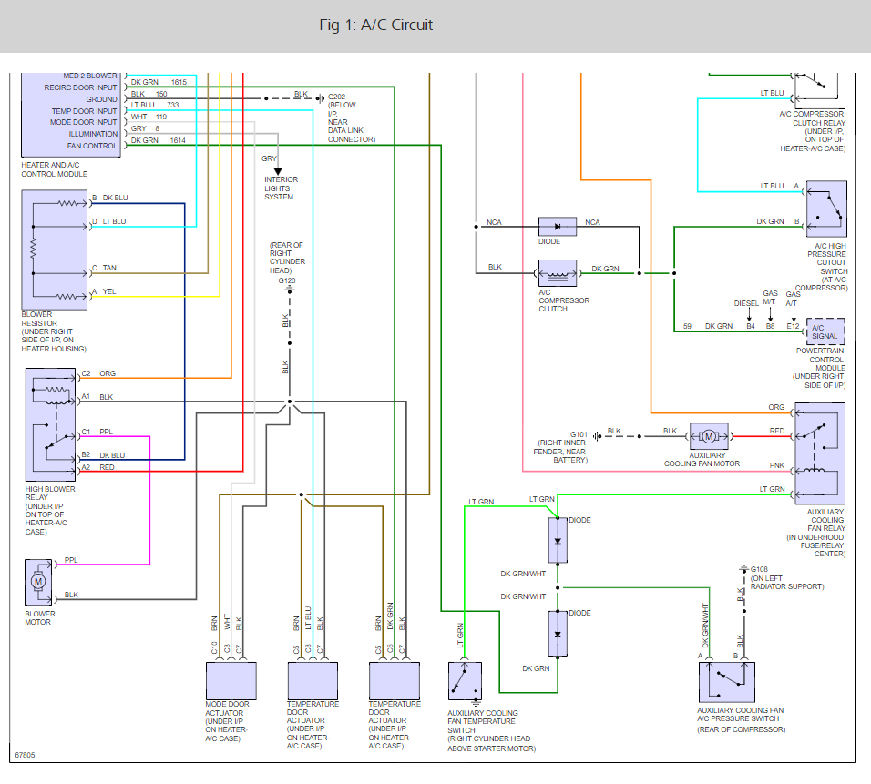
Task: Click the 'AUXILIARY COOLING FAN MOTOR' caption
Action: pyautogui.click(x=702, y=459)
